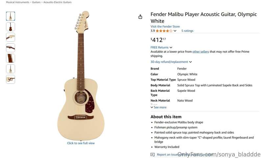Go to Guitars breadcrumb category
Image resolution: width=263 pixels, height=160 pixels.
(x=36, y=2)
